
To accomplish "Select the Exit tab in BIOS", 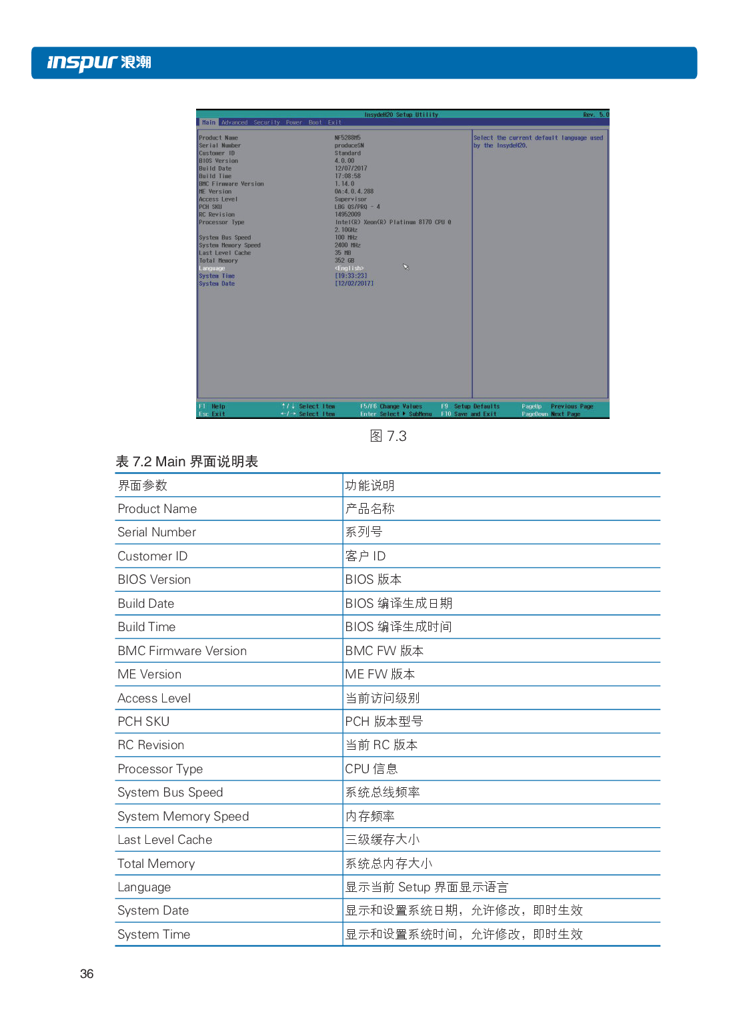I will point(334,123).
